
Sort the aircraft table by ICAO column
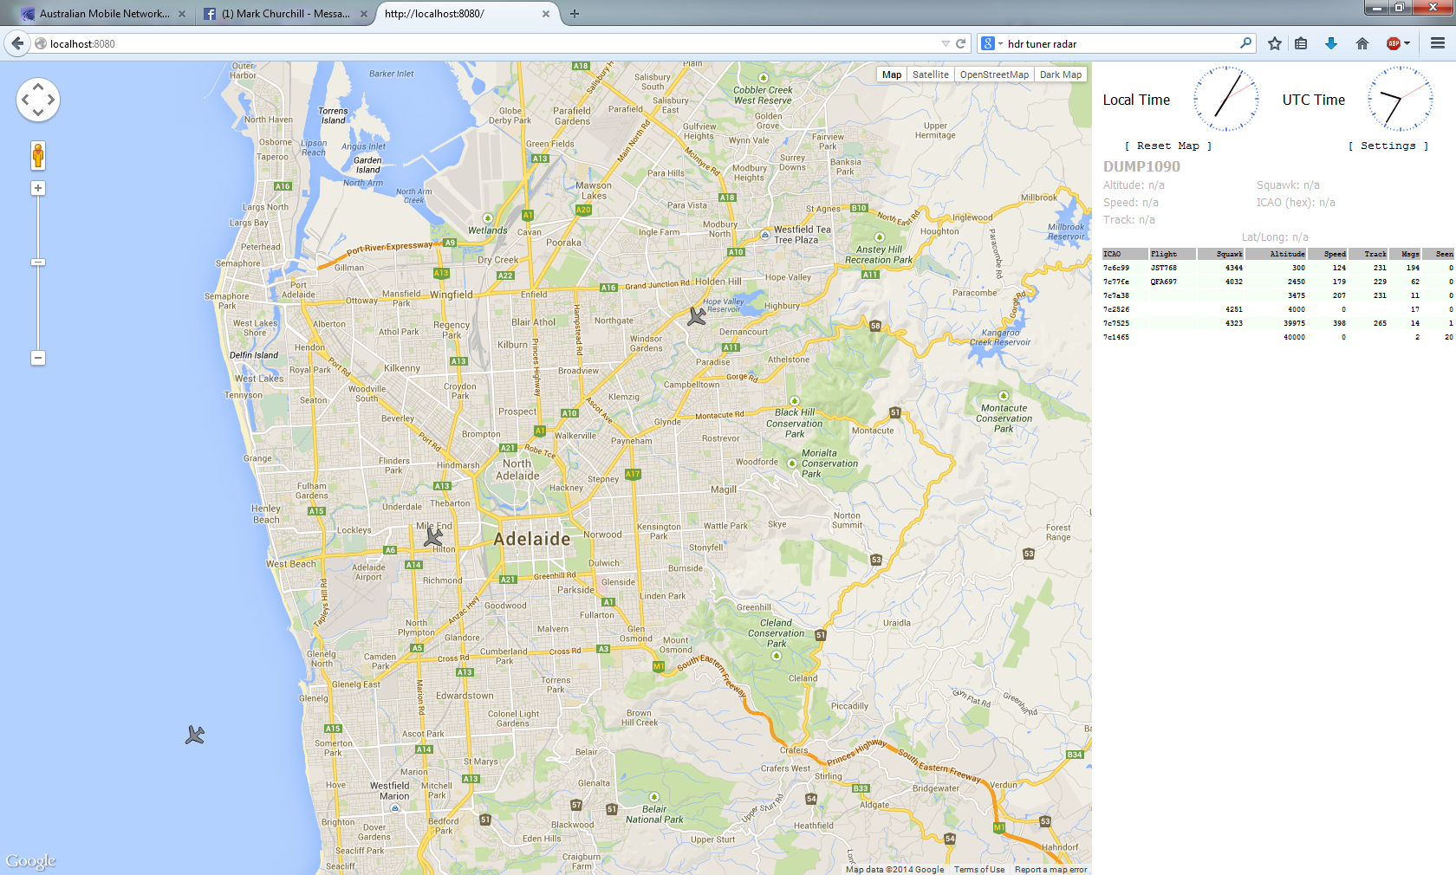tap(1125, 254)
